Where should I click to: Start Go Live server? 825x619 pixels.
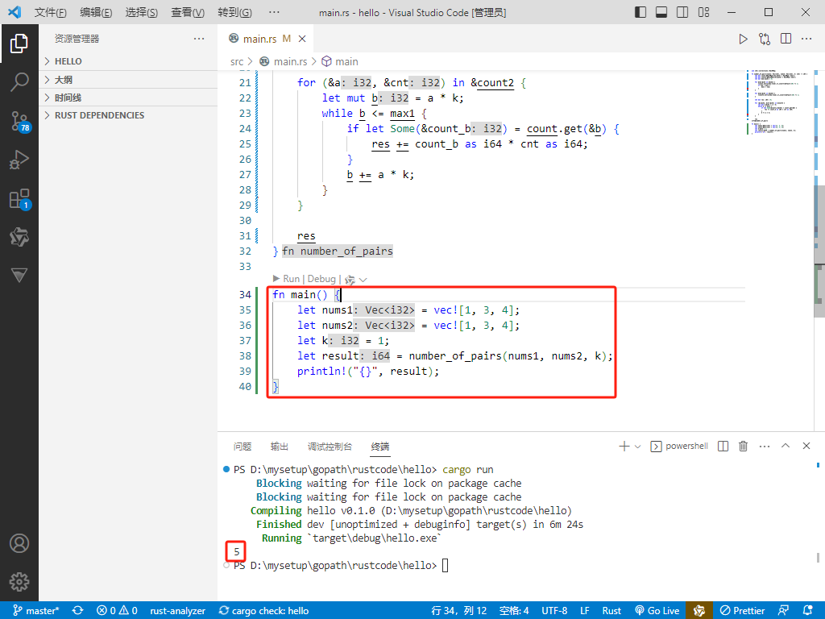[x=657, y=611]
